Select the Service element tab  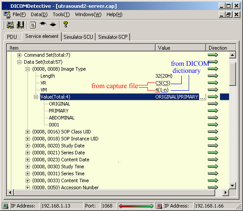pyautogui.click(x=42, y=36)
